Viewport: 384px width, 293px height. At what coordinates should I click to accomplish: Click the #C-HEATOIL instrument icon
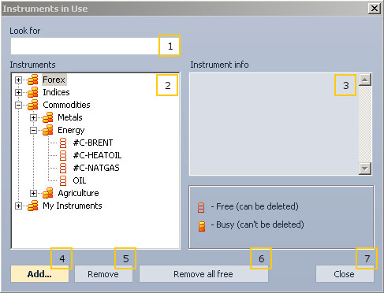tap(63, 155)
